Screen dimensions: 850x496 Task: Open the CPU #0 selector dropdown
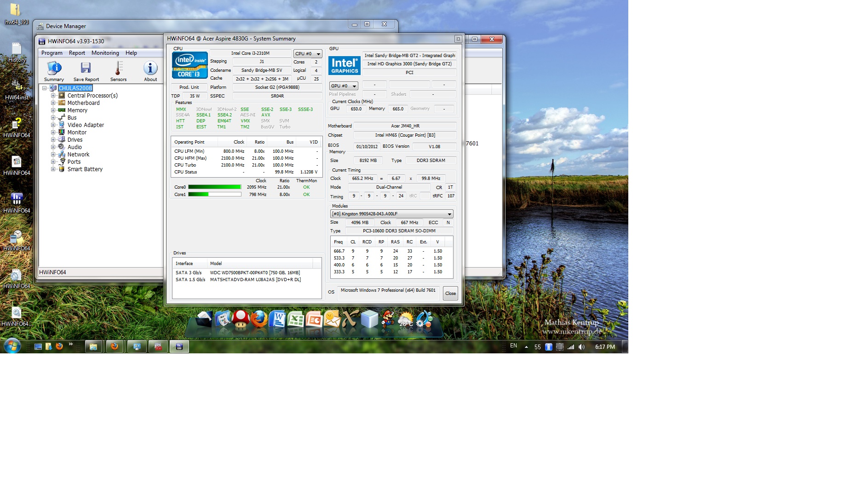click(x=307, y=54)
